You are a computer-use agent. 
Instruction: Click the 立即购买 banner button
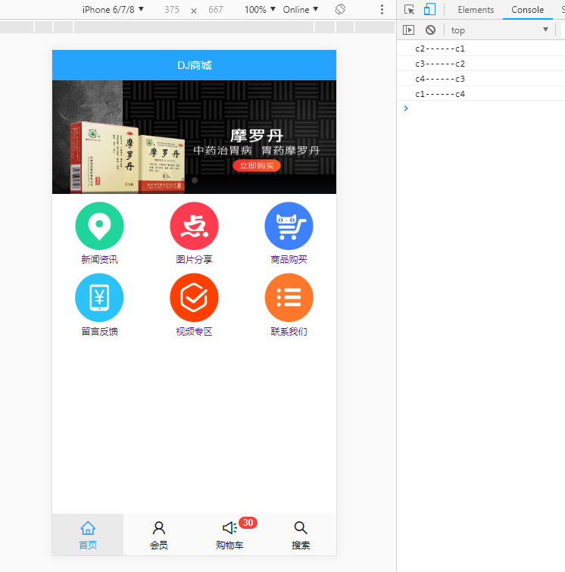coord(257,166)
